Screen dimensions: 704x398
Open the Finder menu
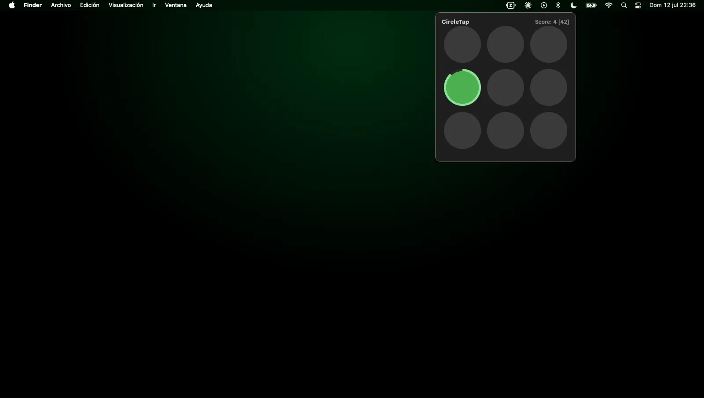tap(33, 5)
